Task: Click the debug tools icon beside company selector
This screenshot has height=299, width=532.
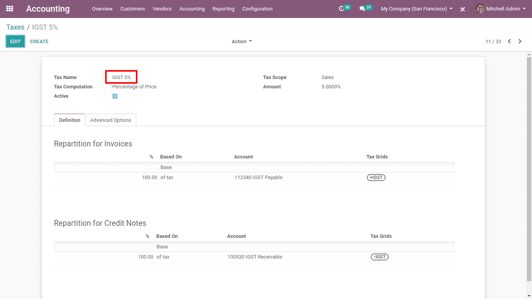Action: tap(463, 9)
